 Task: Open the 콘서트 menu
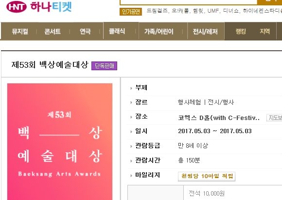point(53,31)
